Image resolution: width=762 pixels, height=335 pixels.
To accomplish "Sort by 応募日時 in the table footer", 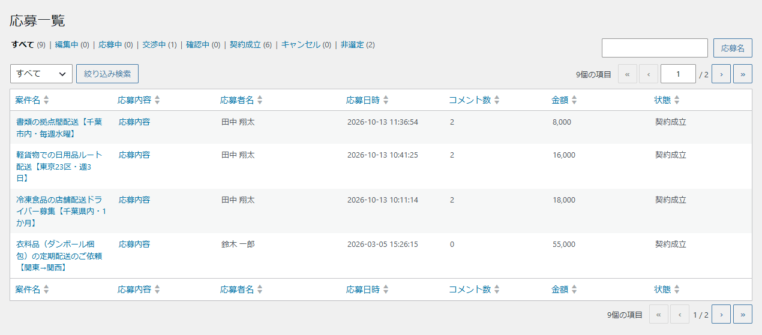I will click(x=368, y=289).
